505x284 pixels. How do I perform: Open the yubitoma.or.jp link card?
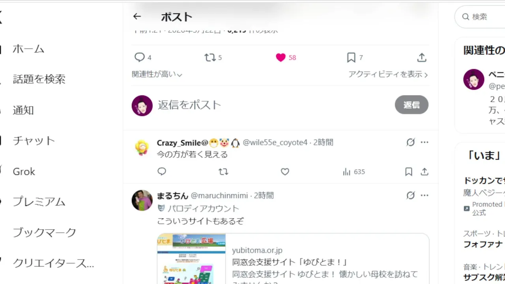tap(293, 259)
